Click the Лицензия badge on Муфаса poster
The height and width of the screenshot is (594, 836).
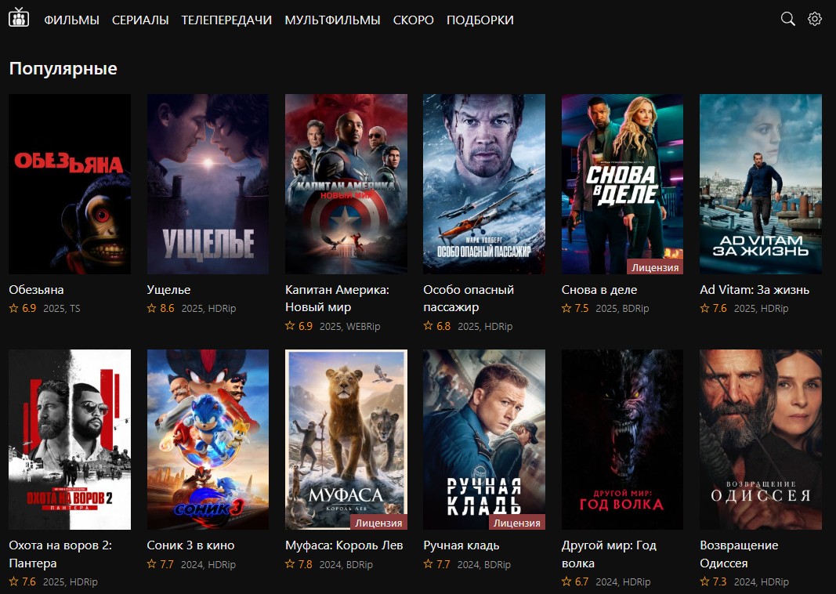tap(378, 523)
